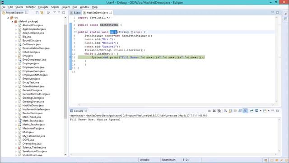The height and width of the screenshot is (163, 289).
Task: Select Science_Teacher.java in Project Explorer
Action: point(34,148)
